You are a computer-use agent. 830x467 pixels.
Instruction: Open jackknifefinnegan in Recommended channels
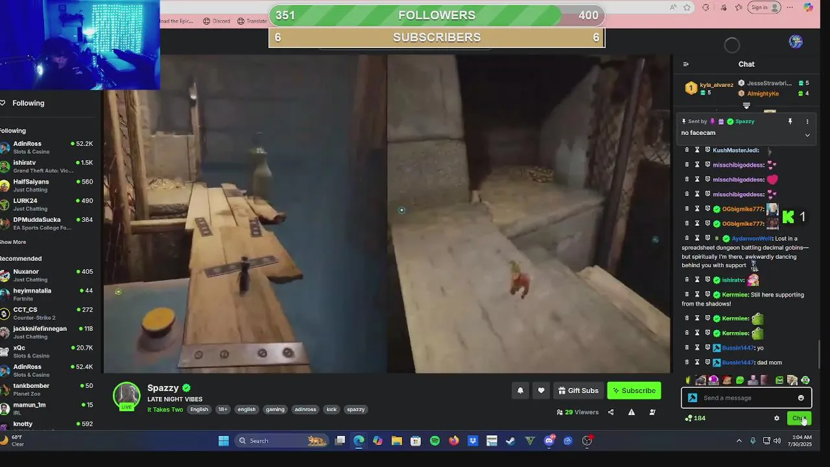coord(47,332)
